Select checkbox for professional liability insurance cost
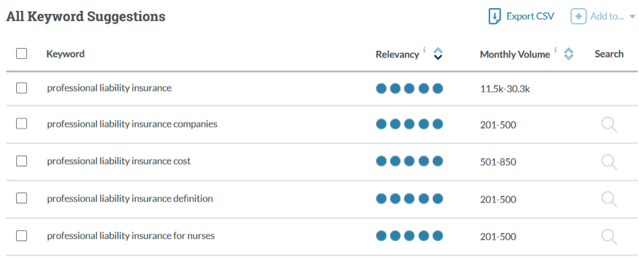 click(x=22, y=161)
